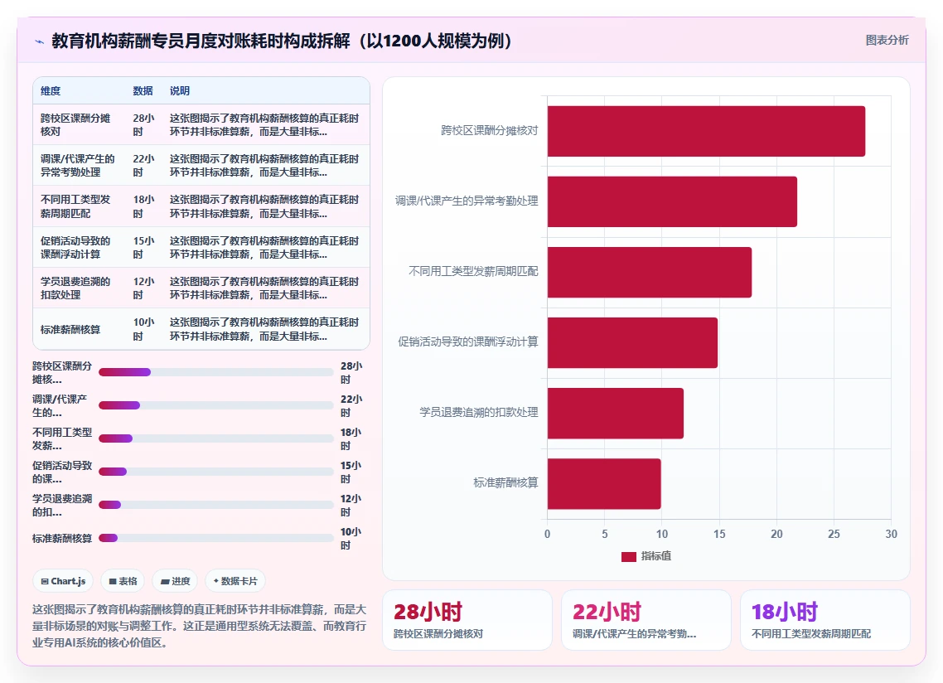The width and height of the screenshot is (943, 683).
Task: Click the 18小时 value in the table
Action: coord(143,206)
